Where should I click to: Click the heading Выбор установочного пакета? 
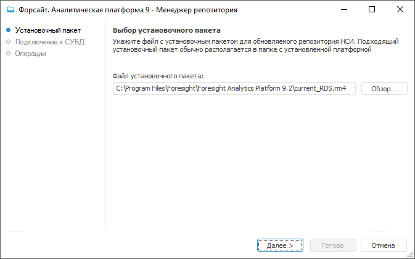click(x=166, y=30)
